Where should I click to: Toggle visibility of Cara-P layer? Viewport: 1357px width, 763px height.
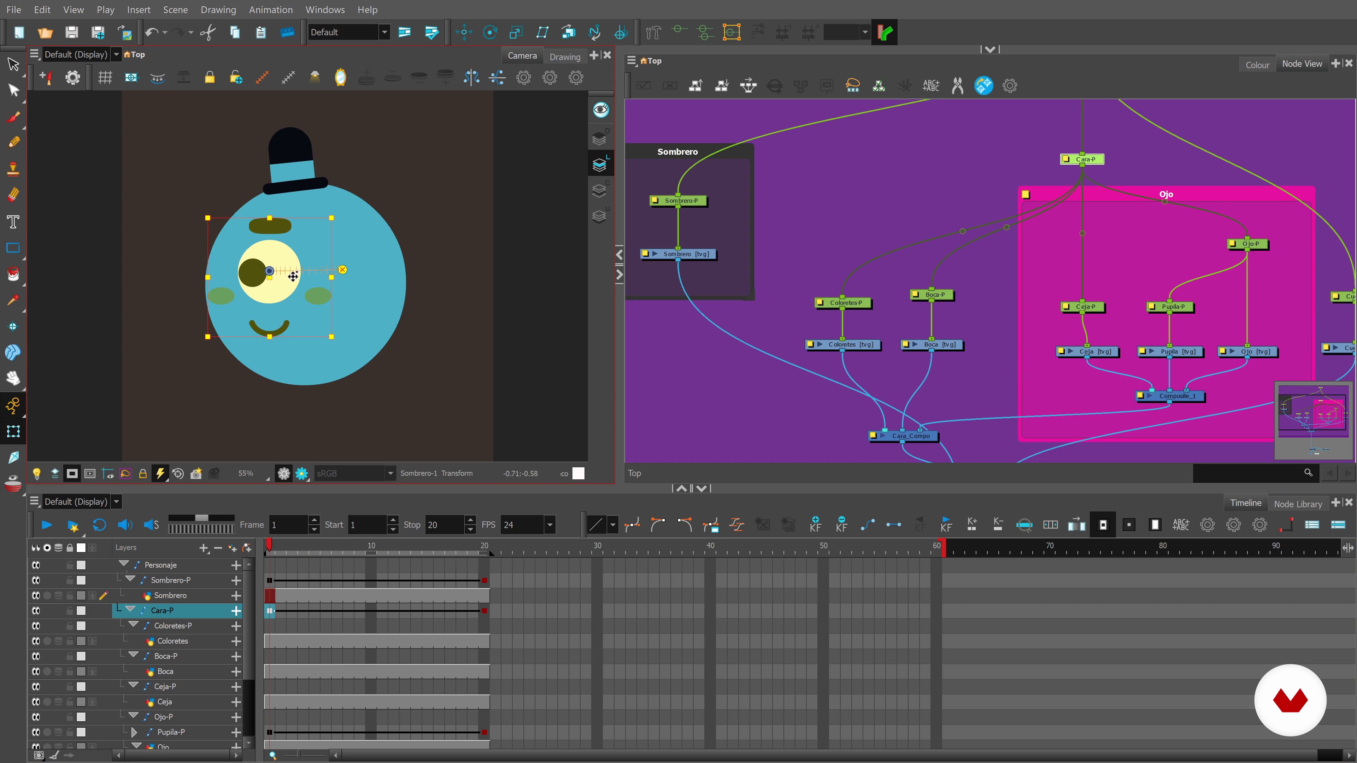(36, 611)
